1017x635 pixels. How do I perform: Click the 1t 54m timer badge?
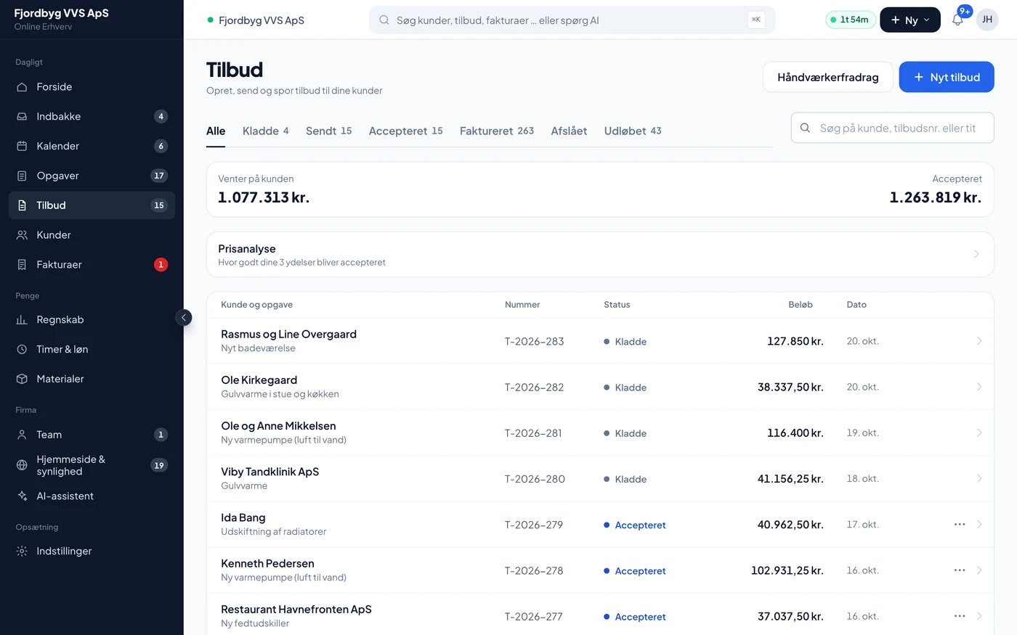(851, 20)
